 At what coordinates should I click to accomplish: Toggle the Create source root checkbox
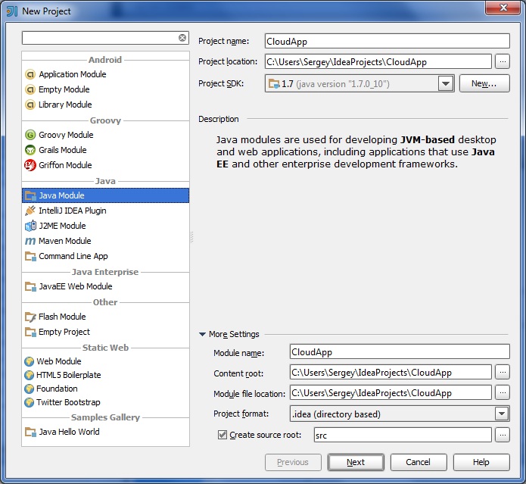[222, 435]
